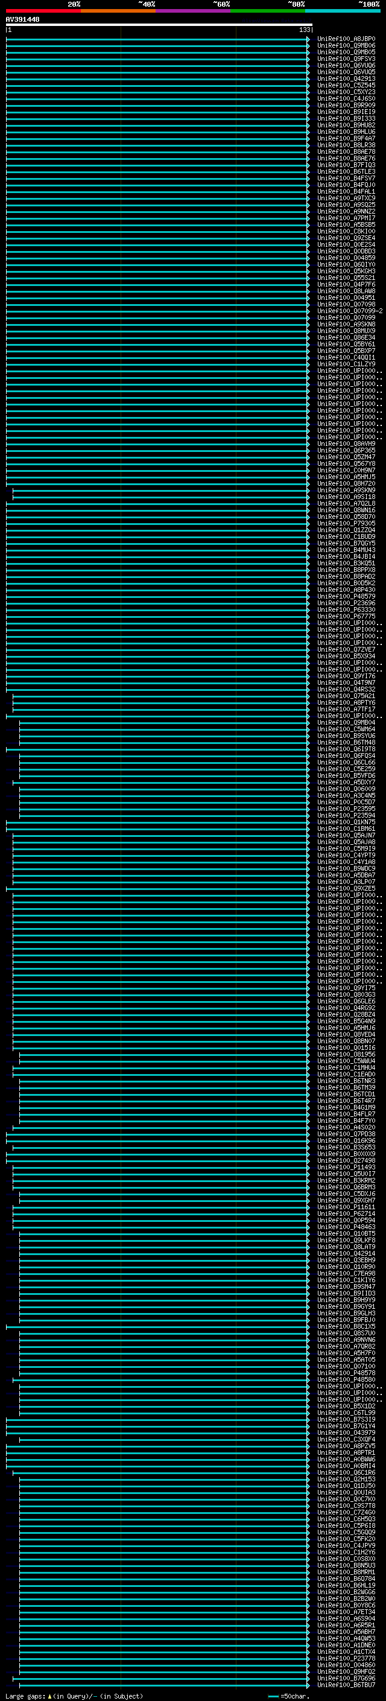Select the UniRef100_B4FAL1 label

[x=346, y=191]
